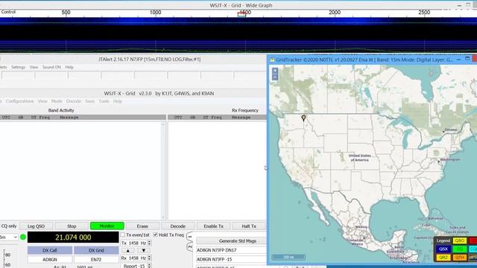Click the EN72 DX Grid input field

(96, 260)
